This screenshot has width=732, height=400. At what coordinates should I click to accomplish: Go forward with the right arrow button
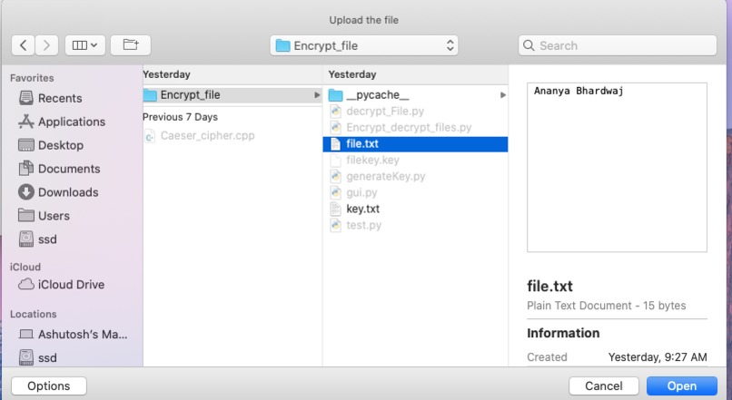pyautogui.click(x=46, y=45)
